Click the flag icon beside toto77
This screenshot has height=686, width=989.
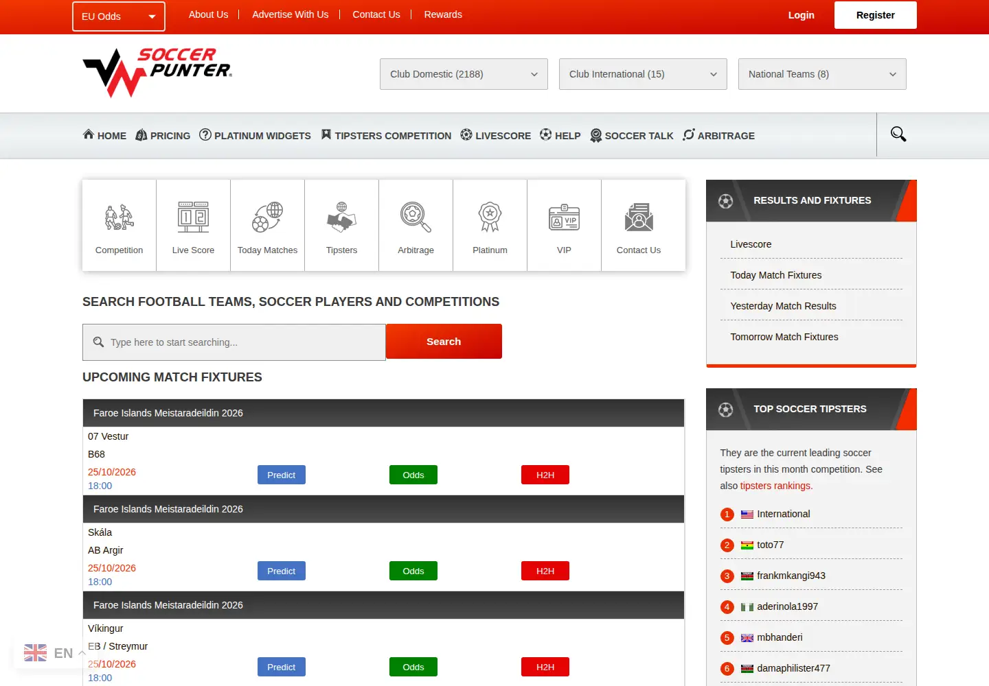tap(747, 545)
